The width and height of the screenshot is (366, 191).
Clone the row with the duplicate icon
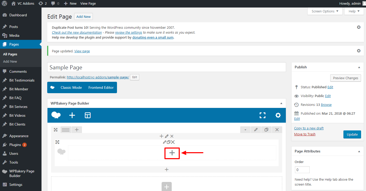pos(266,130)
